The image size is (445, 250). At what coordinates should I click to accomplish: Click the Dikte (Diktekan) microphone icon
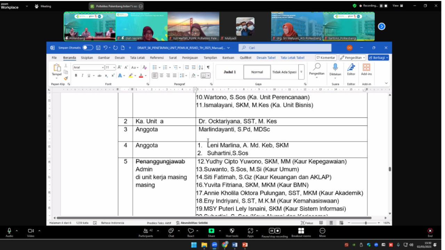[335, 67]
